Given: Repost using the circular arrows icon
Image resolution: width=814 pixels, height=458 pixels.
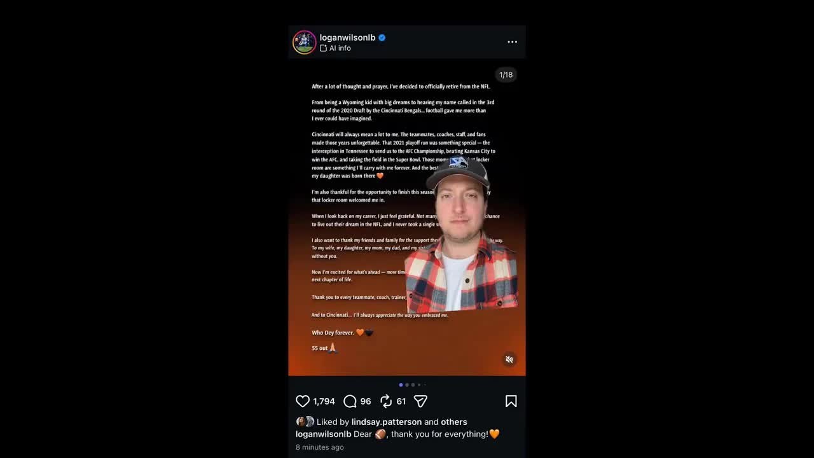Looking at the screenshot, I should pos(386,401).
